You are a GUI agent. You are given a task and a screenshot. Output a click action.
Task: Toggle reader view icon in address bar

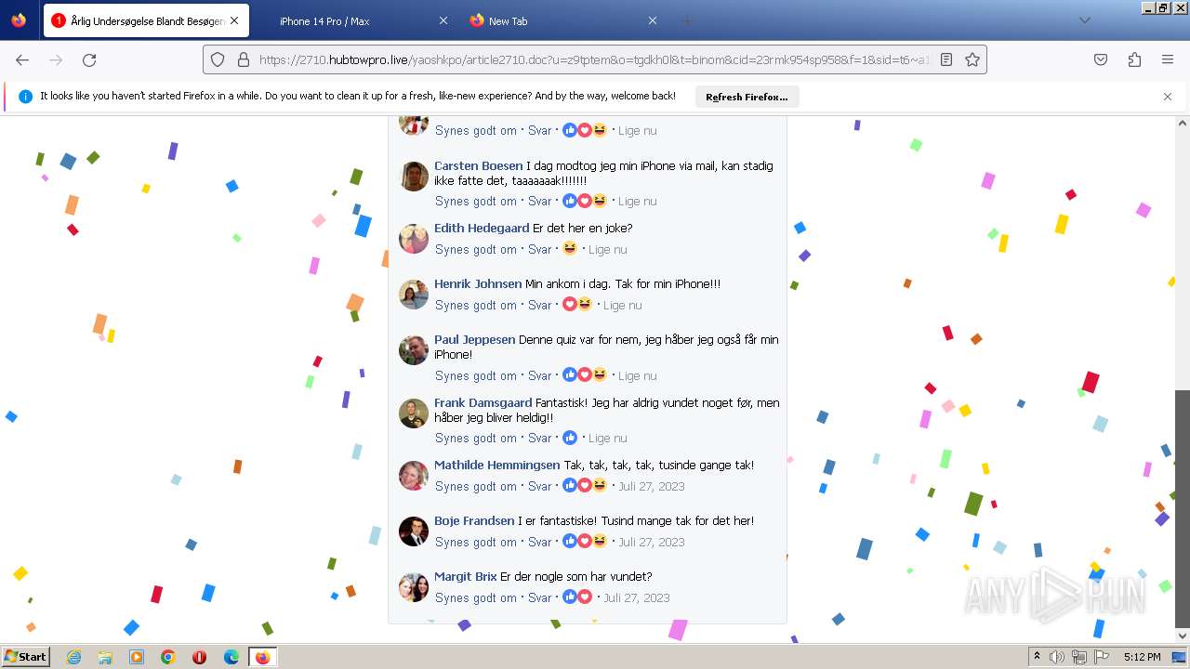point(946,59)
